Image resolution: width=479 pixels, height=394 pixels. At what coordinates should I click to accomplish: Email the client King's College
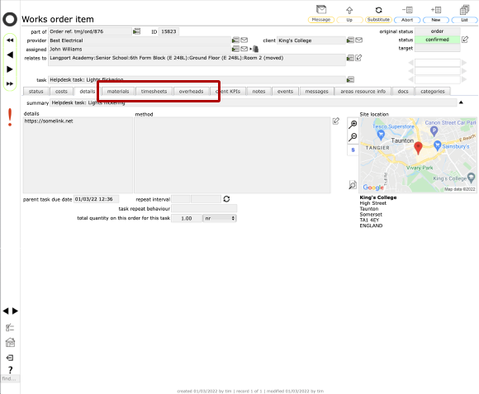pyautogui.click(x=359, y=40)
